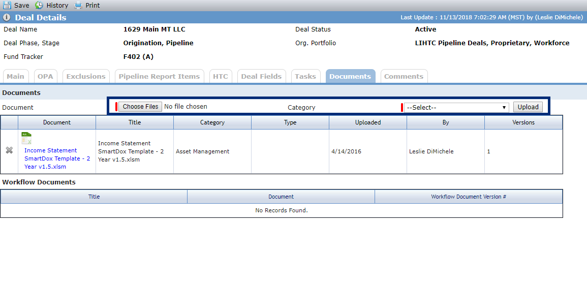
Task: Open the OPA tab
Action: click(x=46, y=76)
